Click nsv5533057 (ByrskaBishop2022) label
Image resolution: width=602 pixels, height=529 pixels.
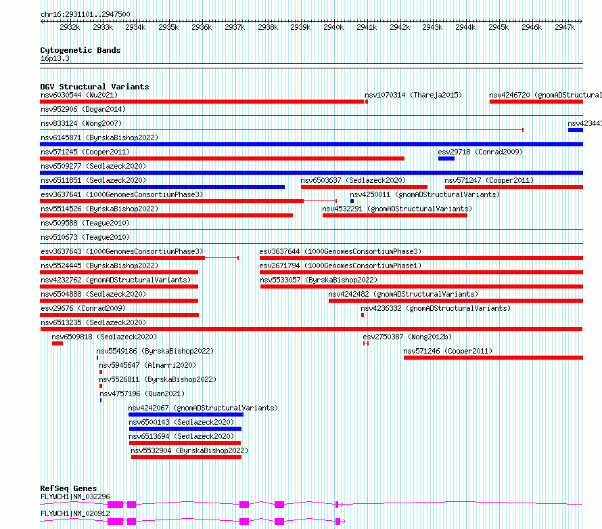click(319, 280)
